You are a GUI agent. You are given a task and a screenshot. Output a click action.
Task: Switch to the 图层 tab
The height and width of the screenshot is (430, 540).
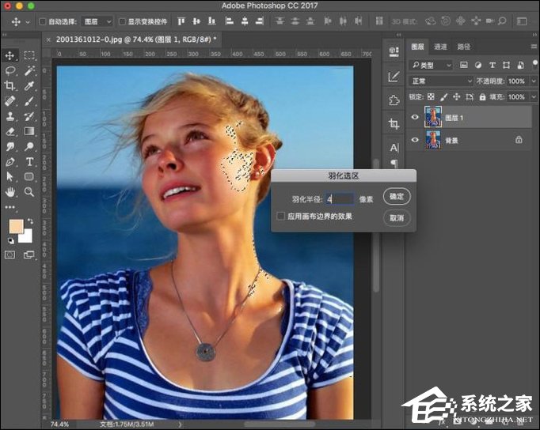pyautogui.click(x=417, y=47)
